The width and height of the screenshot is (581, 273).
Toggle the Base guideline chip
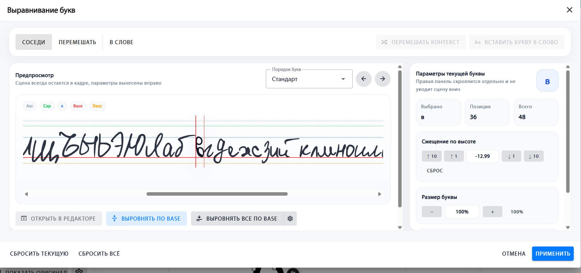(78, 106)
